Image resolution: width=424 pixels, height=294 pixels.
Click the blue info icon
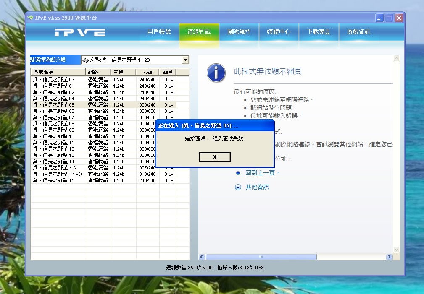(216, 73)
